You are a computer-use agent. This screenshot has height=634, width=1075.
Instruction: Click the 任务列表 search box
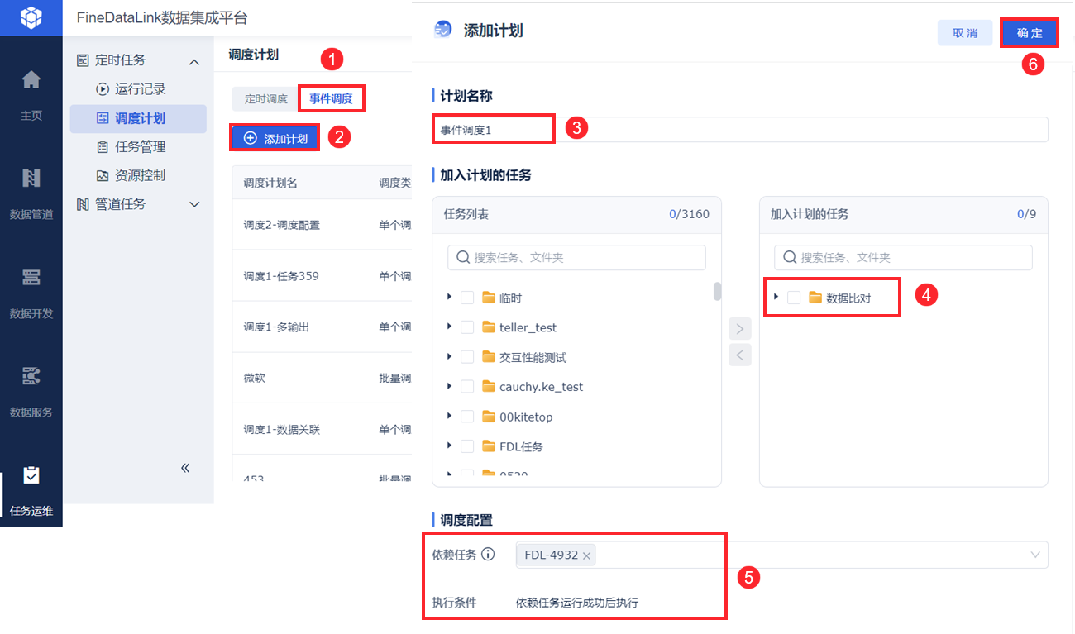576,257
